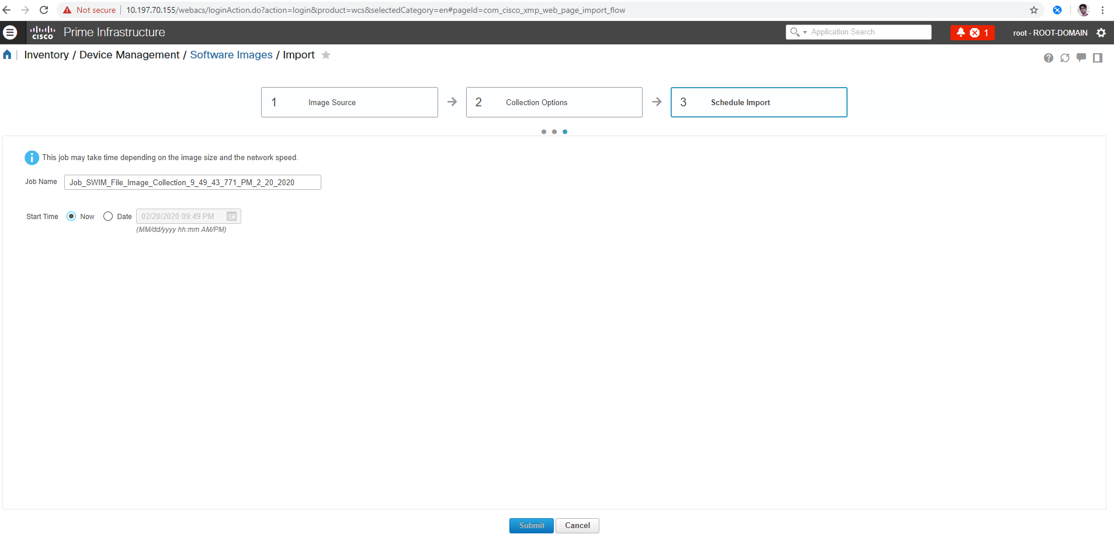Click the Prime Infrastructure title
This screenshot has width=1114, height=555.
(114, 33)
